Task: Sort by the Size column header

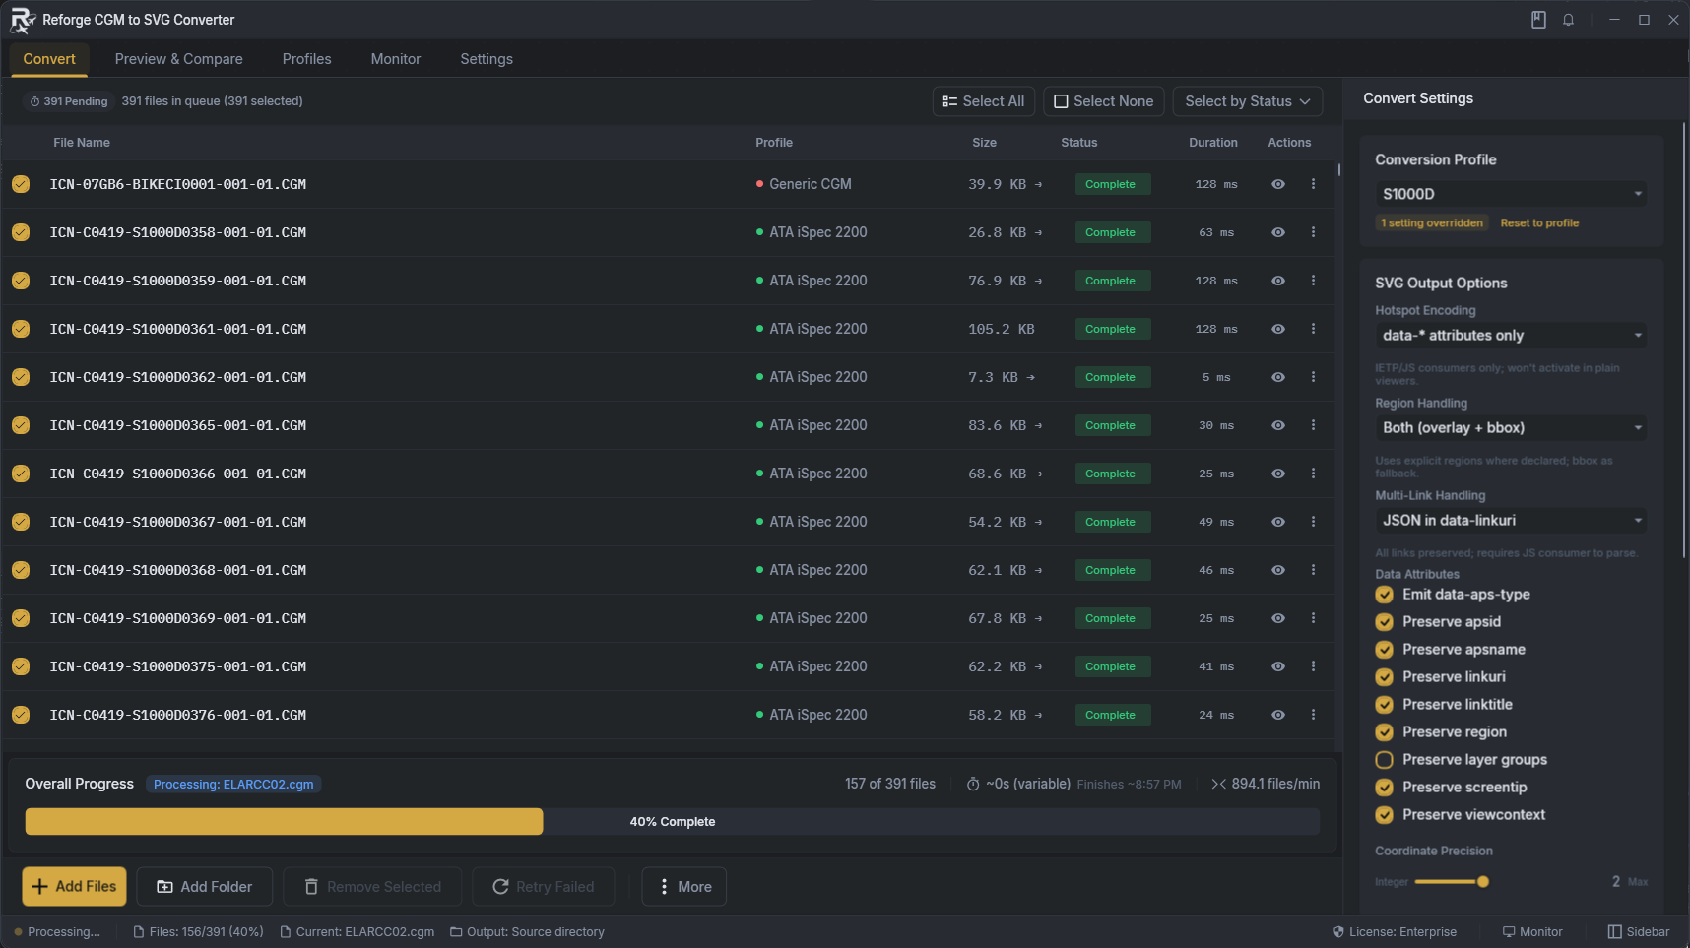Action: pyautogui.click(x=984, y=143)
